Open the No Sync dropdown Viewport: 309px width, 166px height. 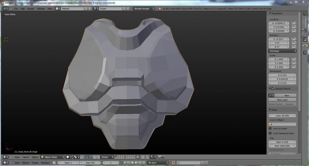(158, 163)
